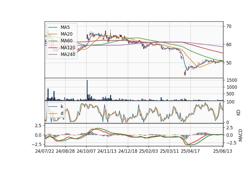Click the MA20 legend label

[66, 34]
